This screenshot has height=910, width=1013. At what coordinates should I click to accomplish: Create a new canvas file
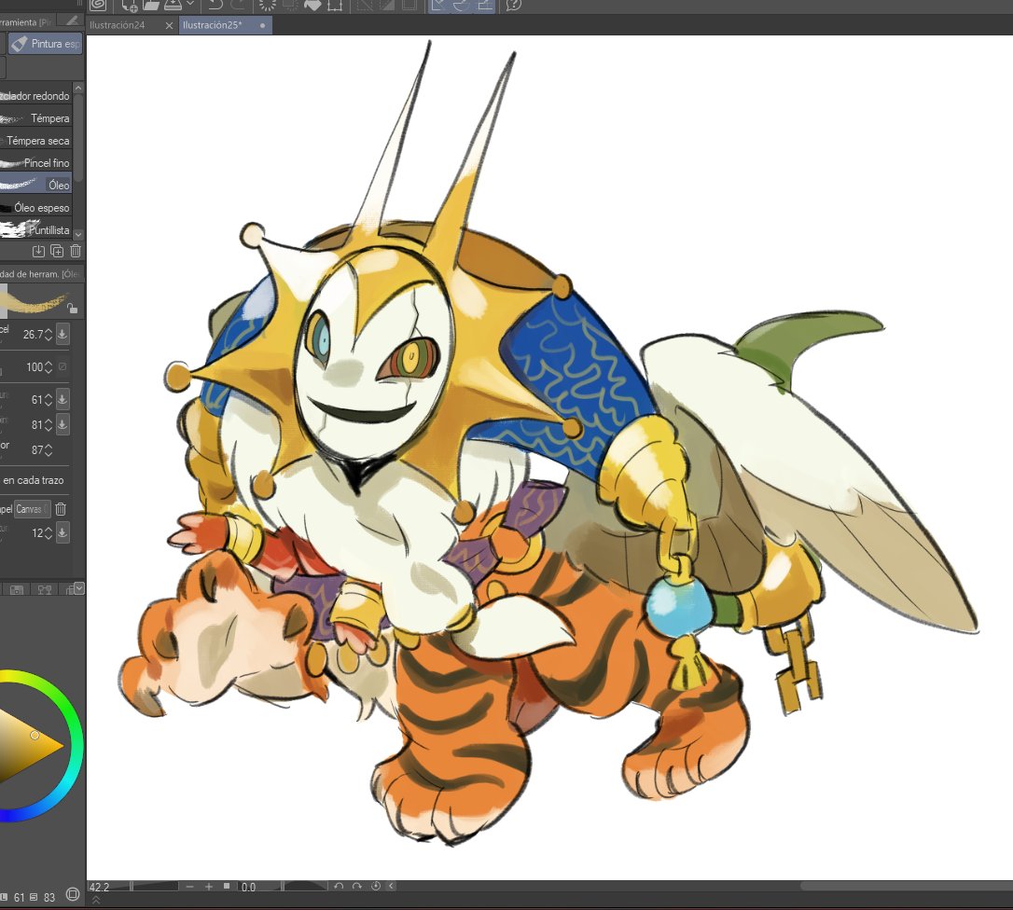coord(130,6)
